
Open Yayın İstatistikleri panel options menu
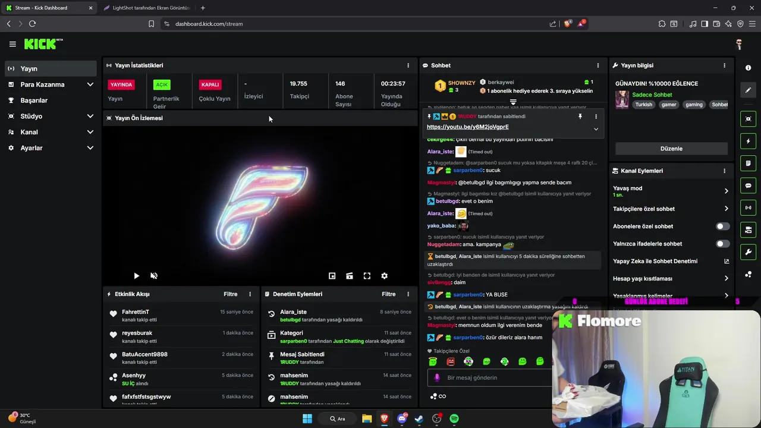pos(408,65)
